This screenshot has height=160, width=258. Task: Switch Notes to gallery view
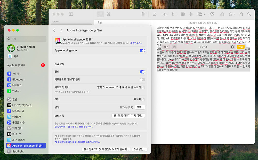pyautogui.click(x=108, y=14)
